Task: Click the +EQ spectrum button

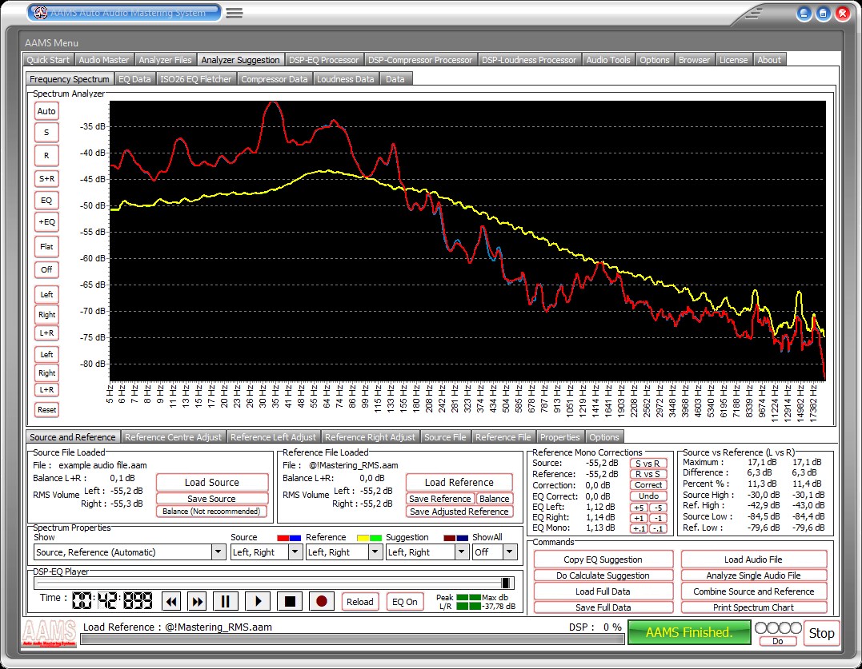Action: (46, 221)
